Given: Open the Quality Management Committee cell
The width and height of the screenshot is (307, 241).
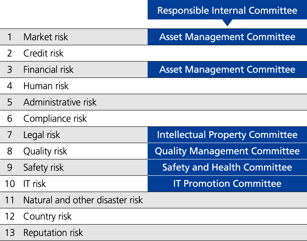Looking at the screenshot, I should 227,151.
